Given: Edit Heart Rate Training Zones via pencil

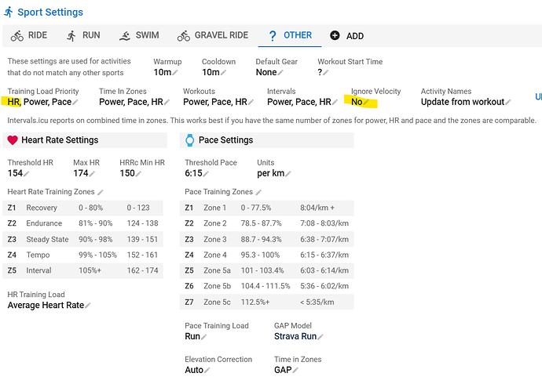Looking at the screenshot, I should click(101, 192).
